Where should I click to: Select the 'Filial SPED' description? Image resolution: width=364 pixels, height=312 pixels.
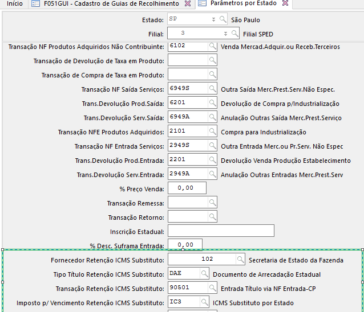[258, 34]
